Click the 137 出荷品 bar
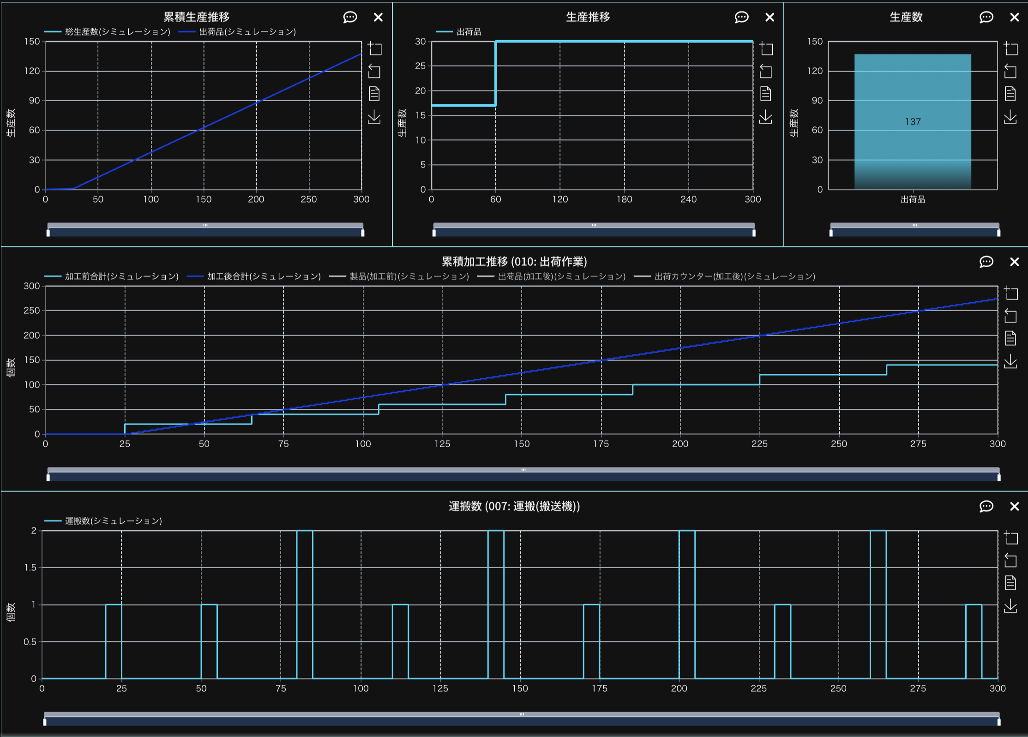 912,121
